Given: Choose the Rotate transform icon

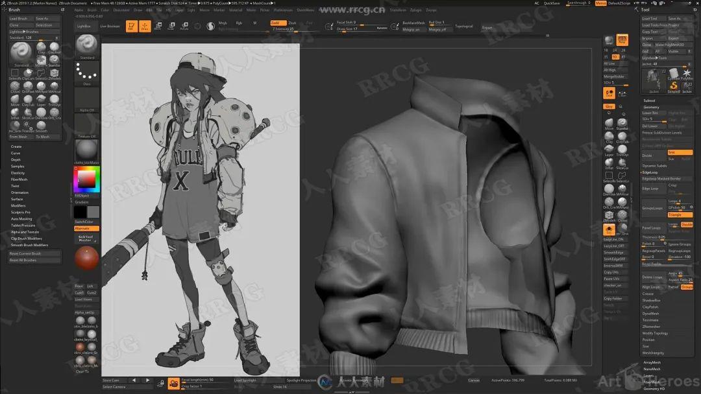Looking at the screenshot, I should 184,27.
